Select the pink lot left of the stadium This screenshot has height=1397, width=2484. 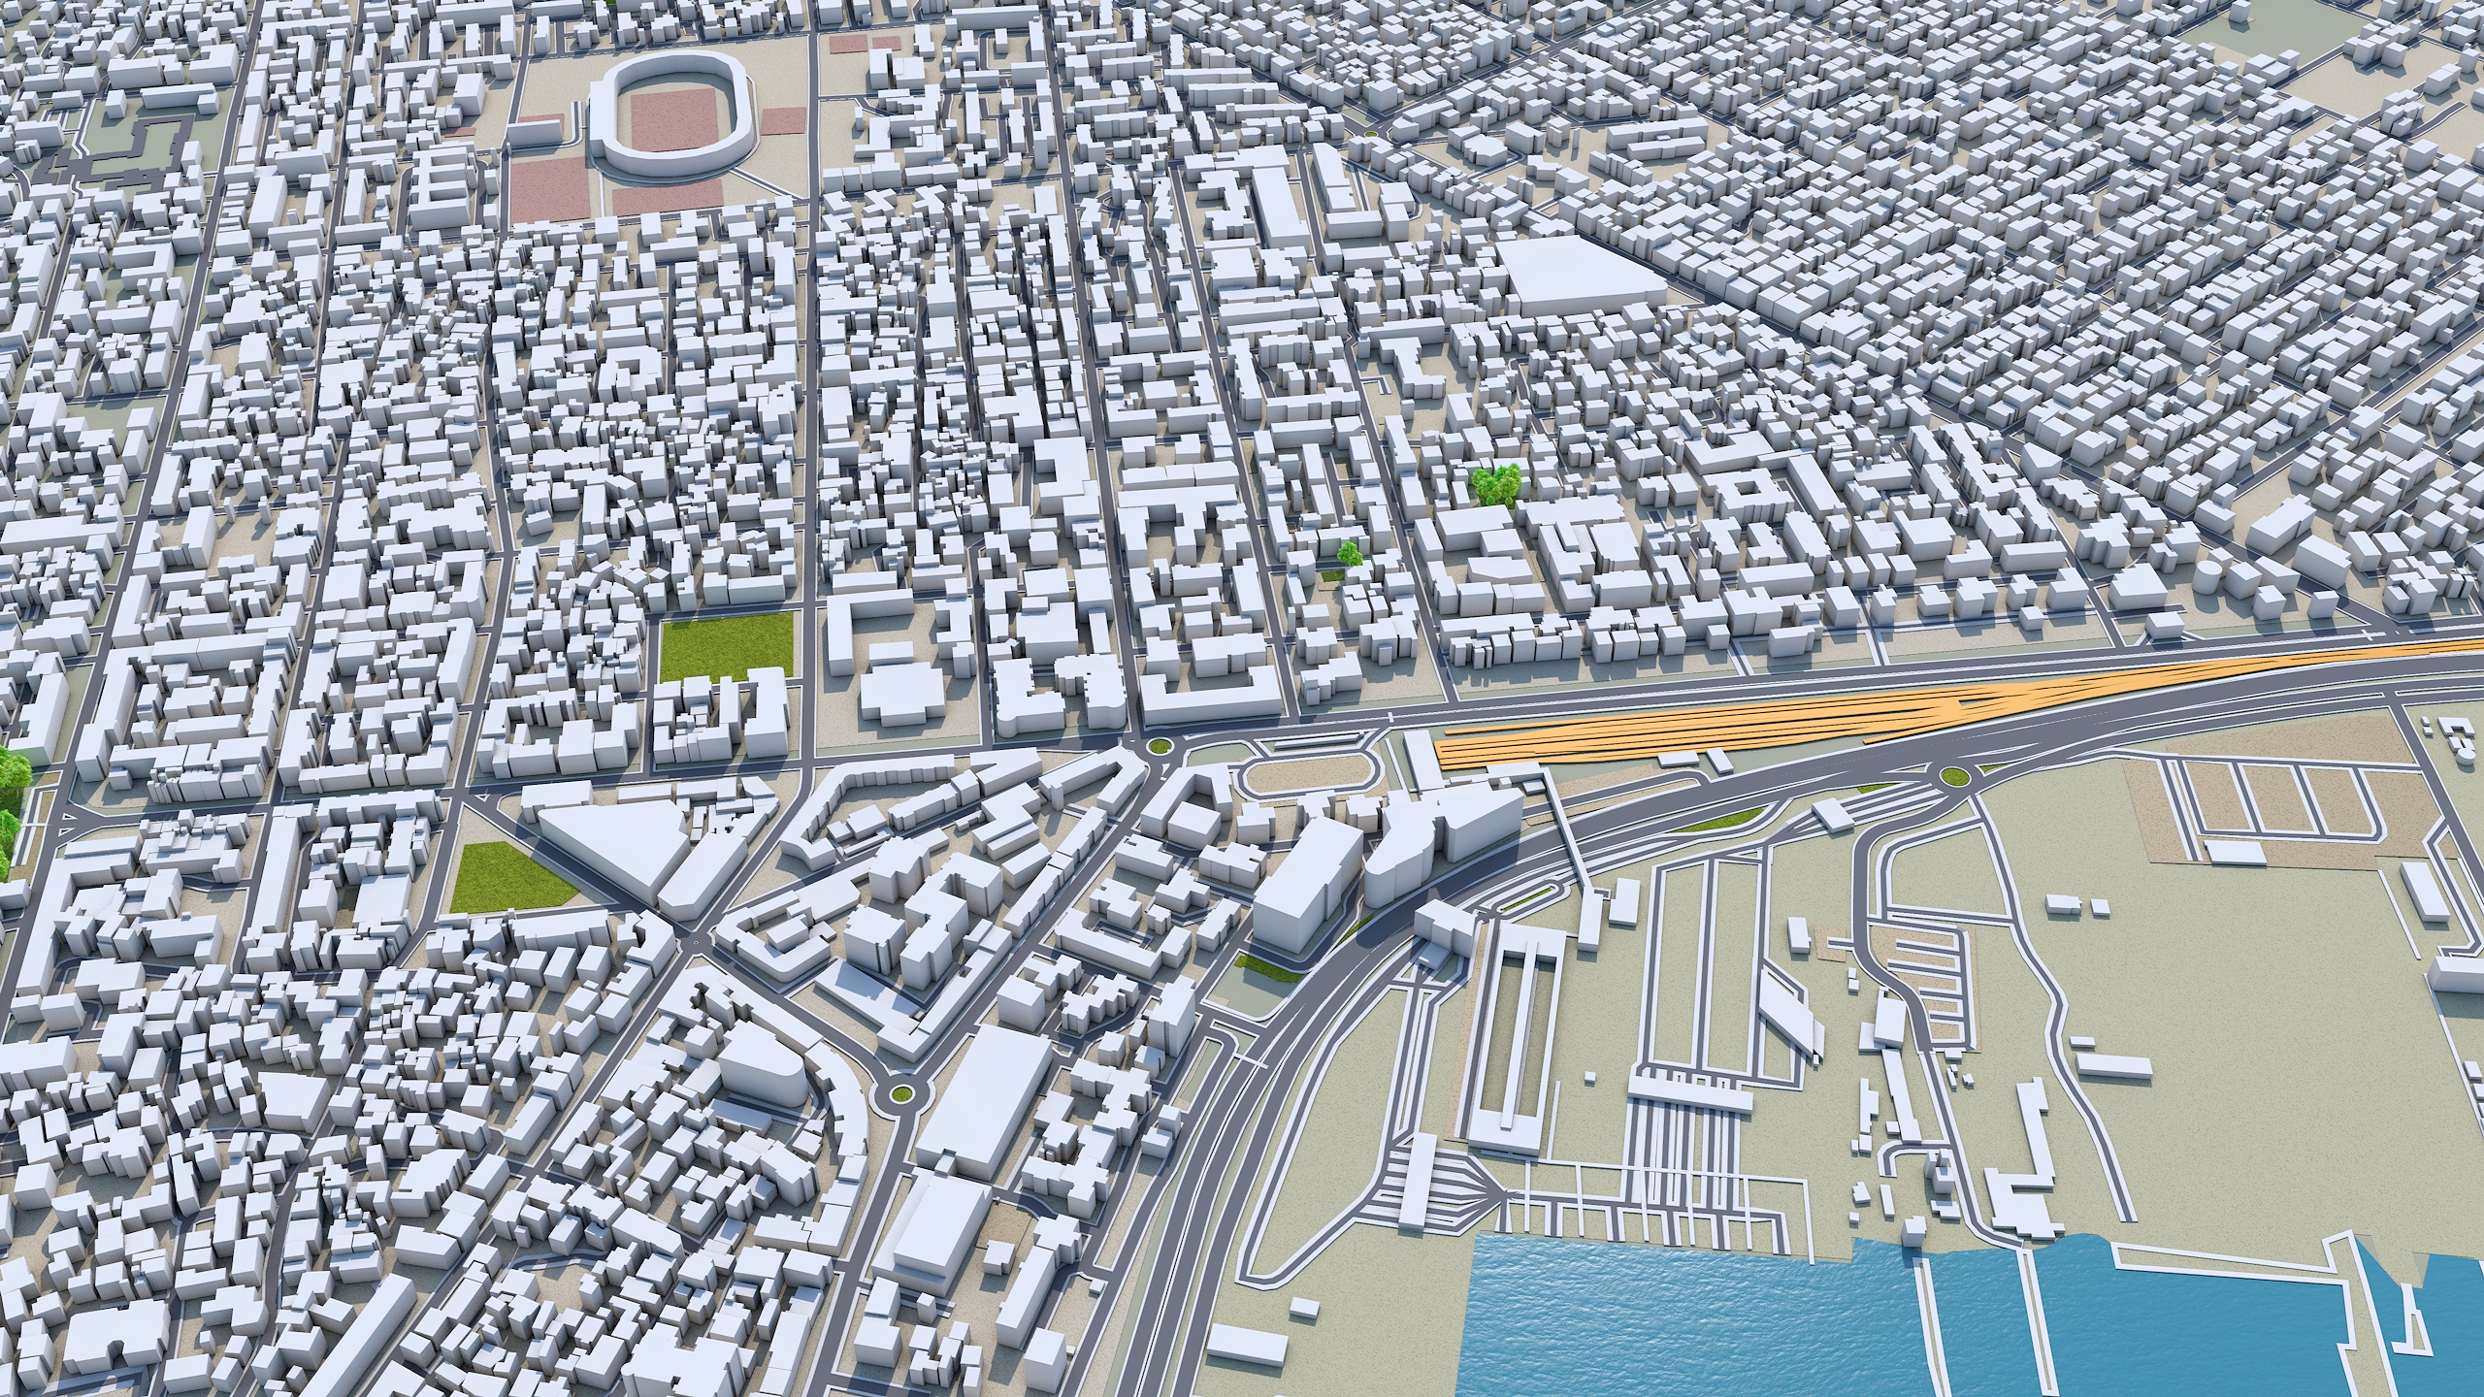click(x=548, y=189)
